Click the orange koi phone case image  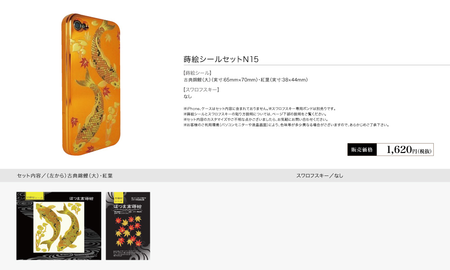coord(91,84)
